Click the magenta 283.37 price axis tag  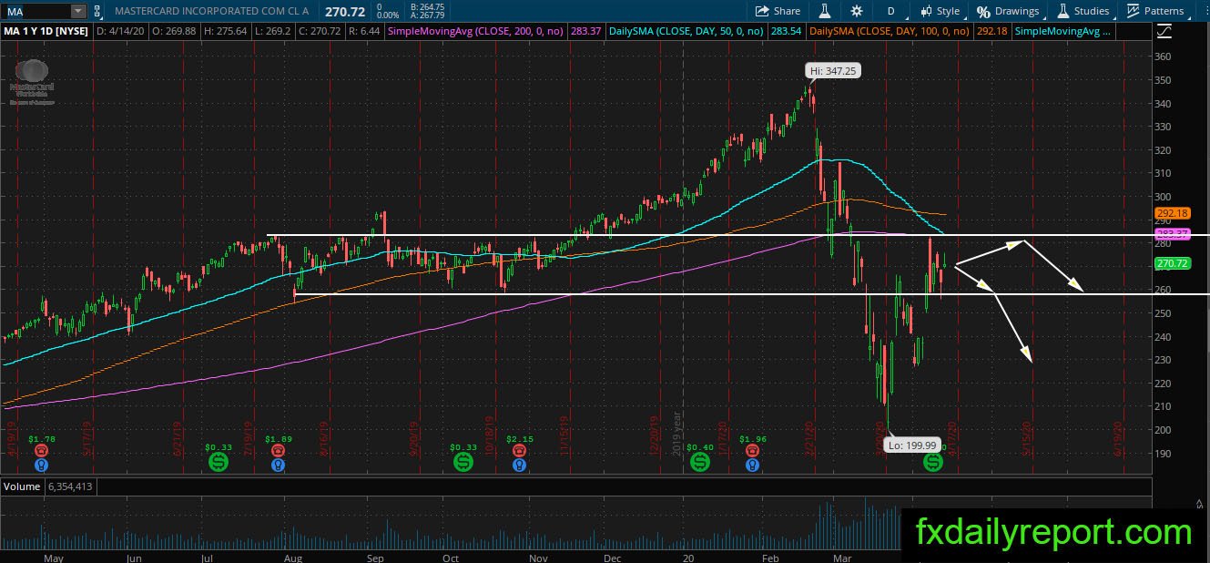pos(1173,234)
